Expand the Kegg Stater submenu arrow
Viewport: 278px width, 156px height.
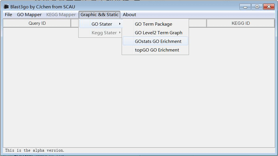(x=120, y=33)
